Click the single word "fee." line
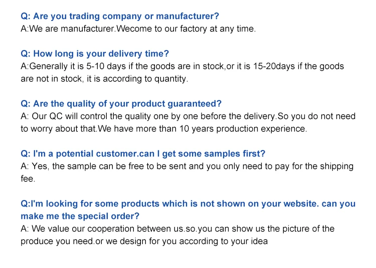 click(x=28, y=178)
